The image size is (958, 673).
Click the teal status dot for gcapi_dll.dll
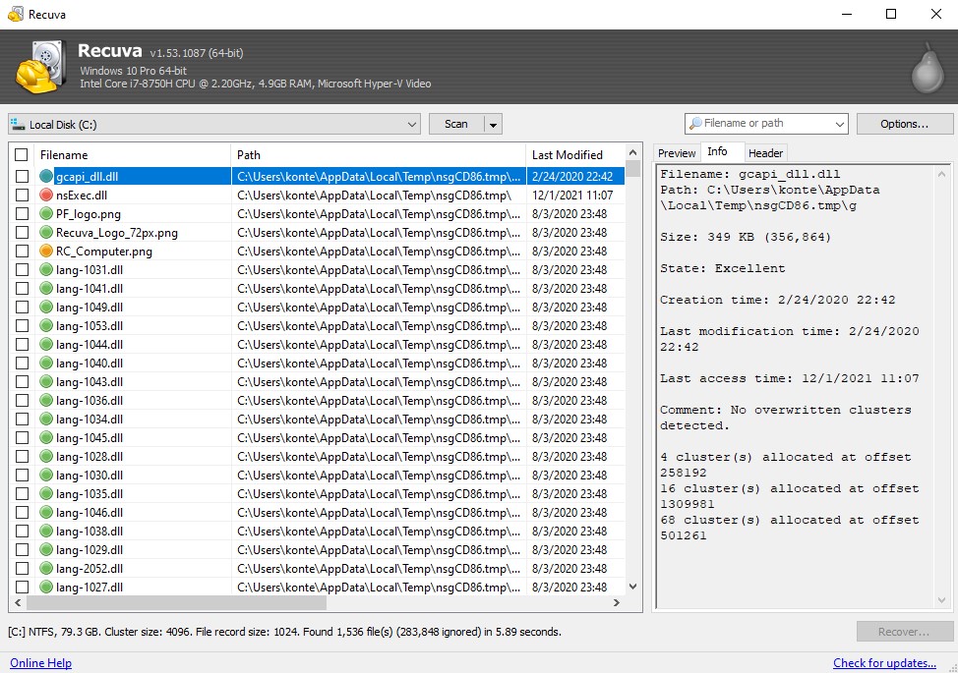coord(46,176)
